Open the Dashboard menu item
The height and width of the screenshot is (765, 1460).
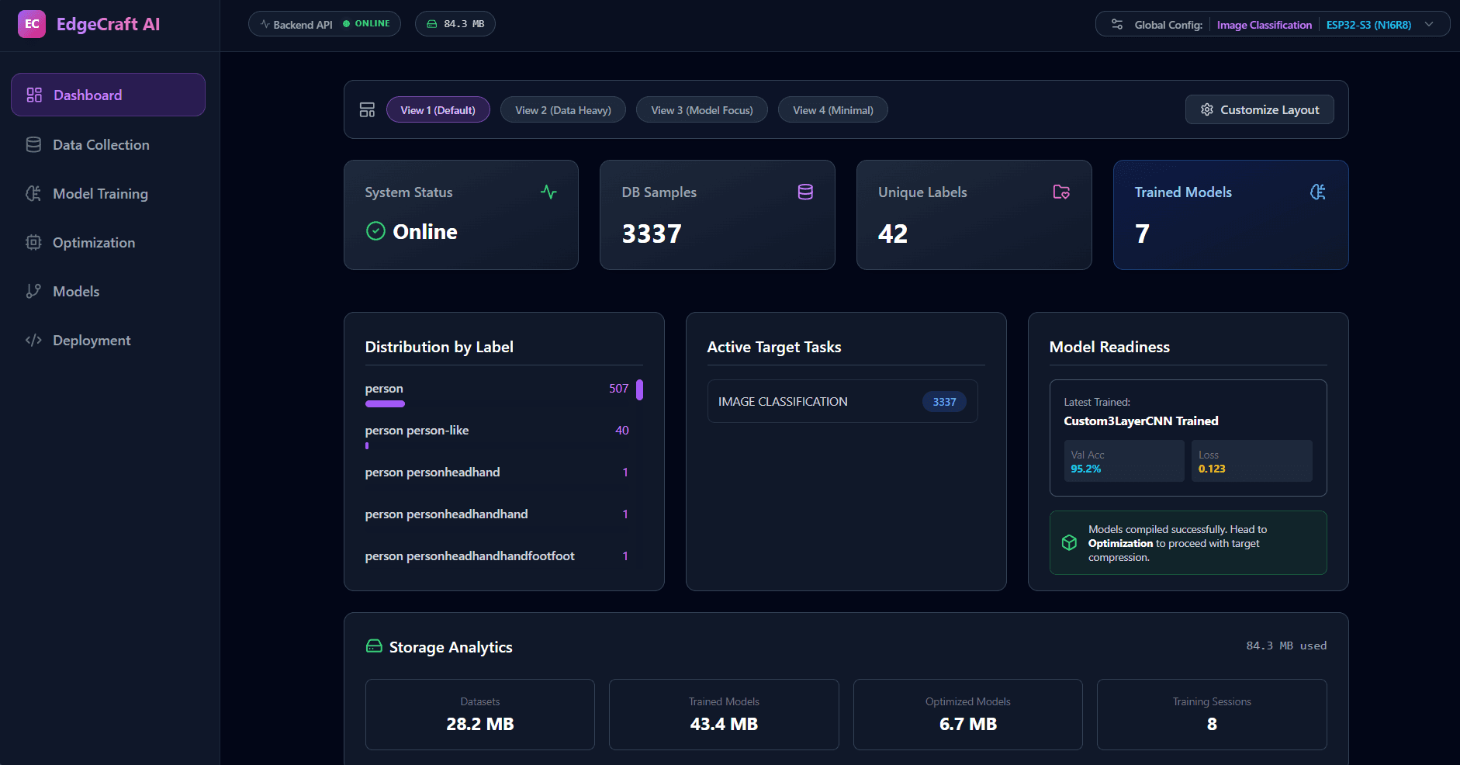[108, 95]
